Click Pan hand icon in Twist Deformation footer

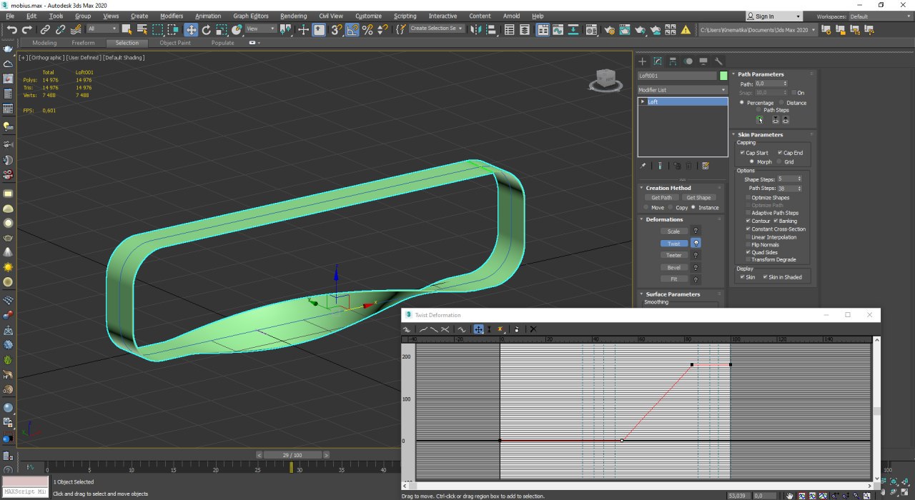point(789,495)
